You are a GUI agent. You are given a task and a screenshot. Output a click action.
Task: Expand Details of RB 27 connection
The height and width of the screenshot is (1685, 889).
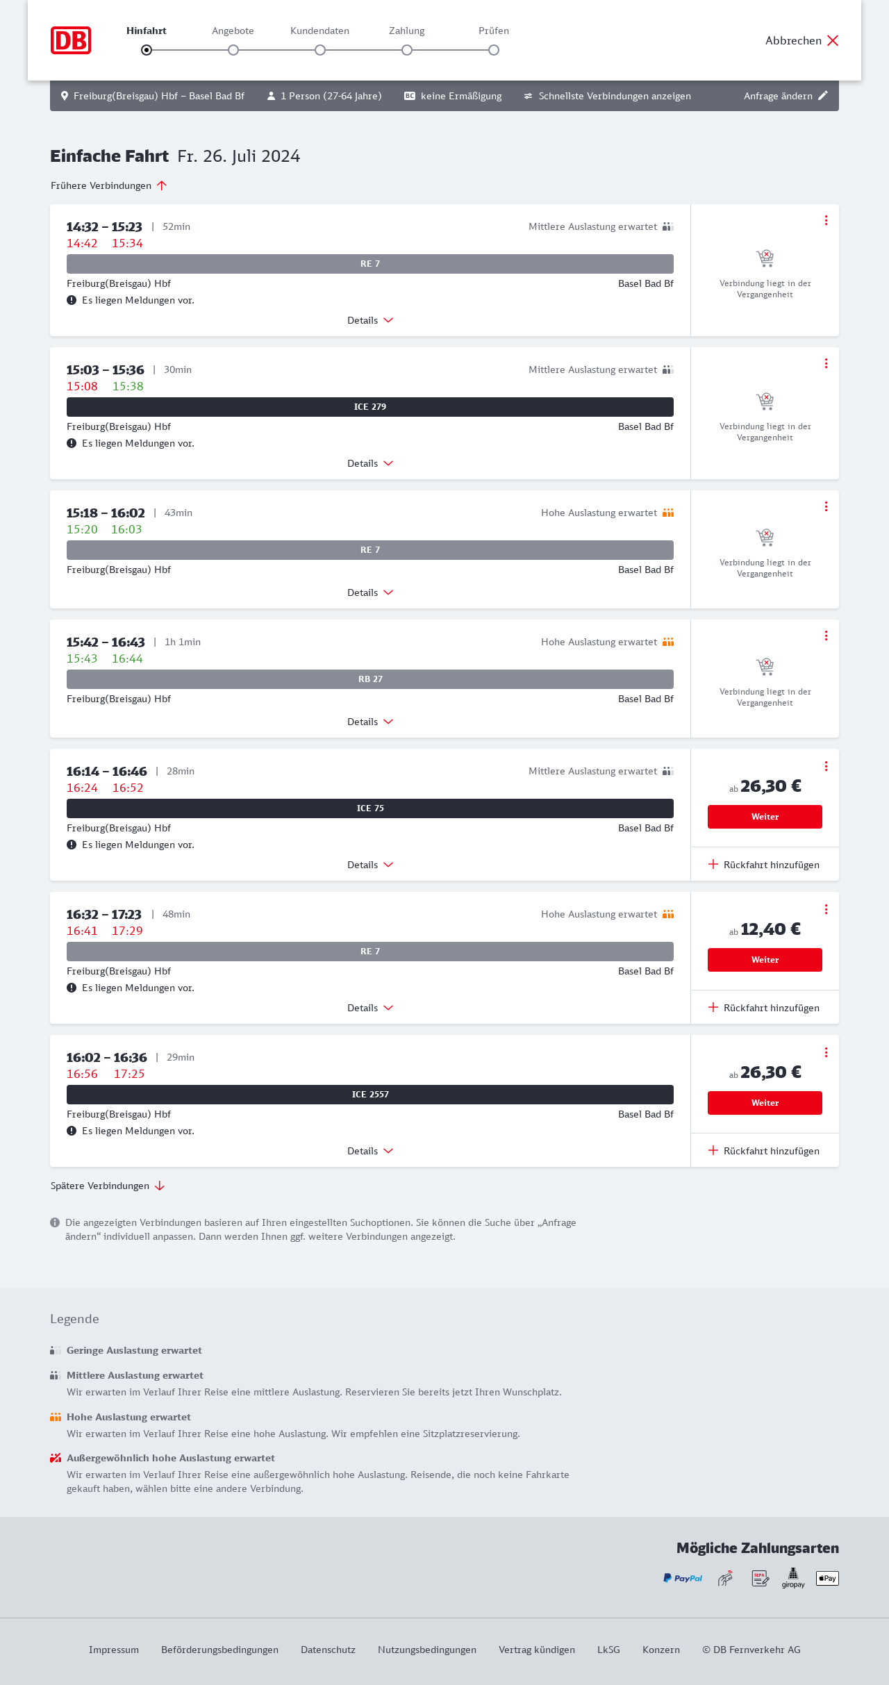[x=370, y=722]
